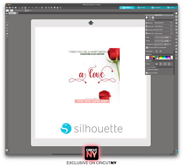Select the Text tool
This screenshot has height=166, width=183.
click(7, 28)
